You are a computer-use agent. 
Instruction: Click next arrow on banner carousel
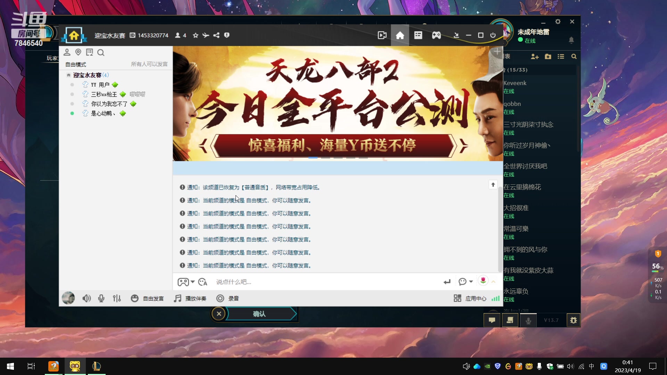pyautogui.click(x=464, y=145)
